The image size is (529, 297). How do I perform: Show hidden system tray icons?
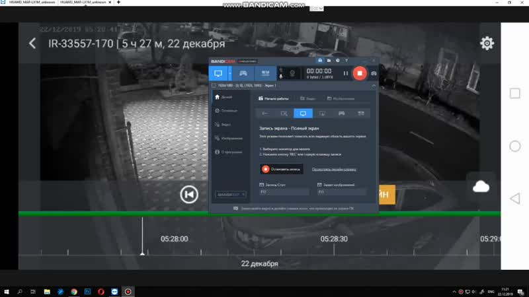click(454, 292)
